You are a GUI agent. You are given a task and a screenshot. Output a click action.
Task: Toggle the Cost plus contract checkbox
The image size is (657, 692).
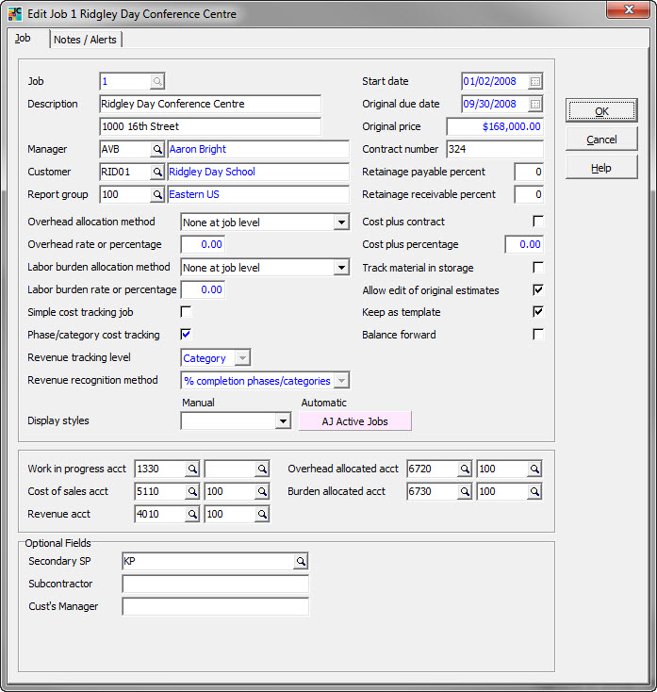coord(537,222)
